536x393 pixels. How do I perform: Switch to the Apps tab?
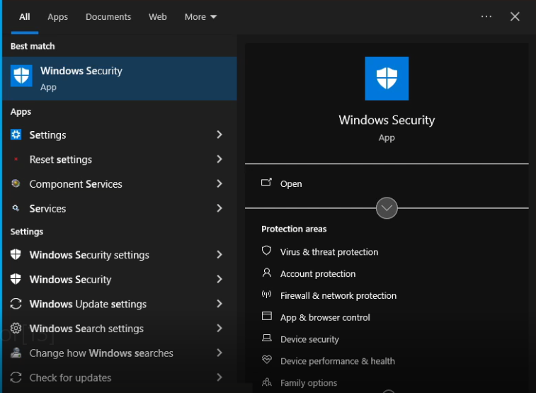57,17
